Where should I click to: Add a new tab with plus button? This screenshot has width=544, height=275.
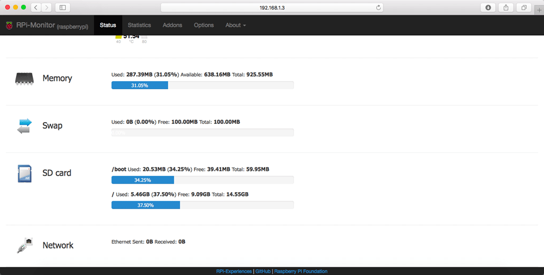pos(539,10)
